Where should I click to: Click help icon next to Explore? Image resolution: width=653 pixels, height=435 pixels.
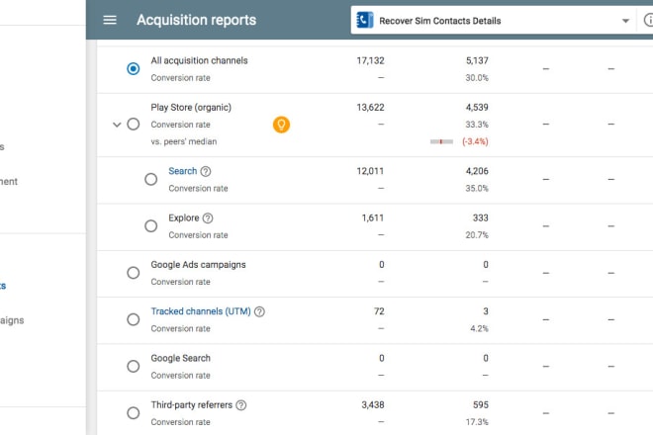click(208, 218)
